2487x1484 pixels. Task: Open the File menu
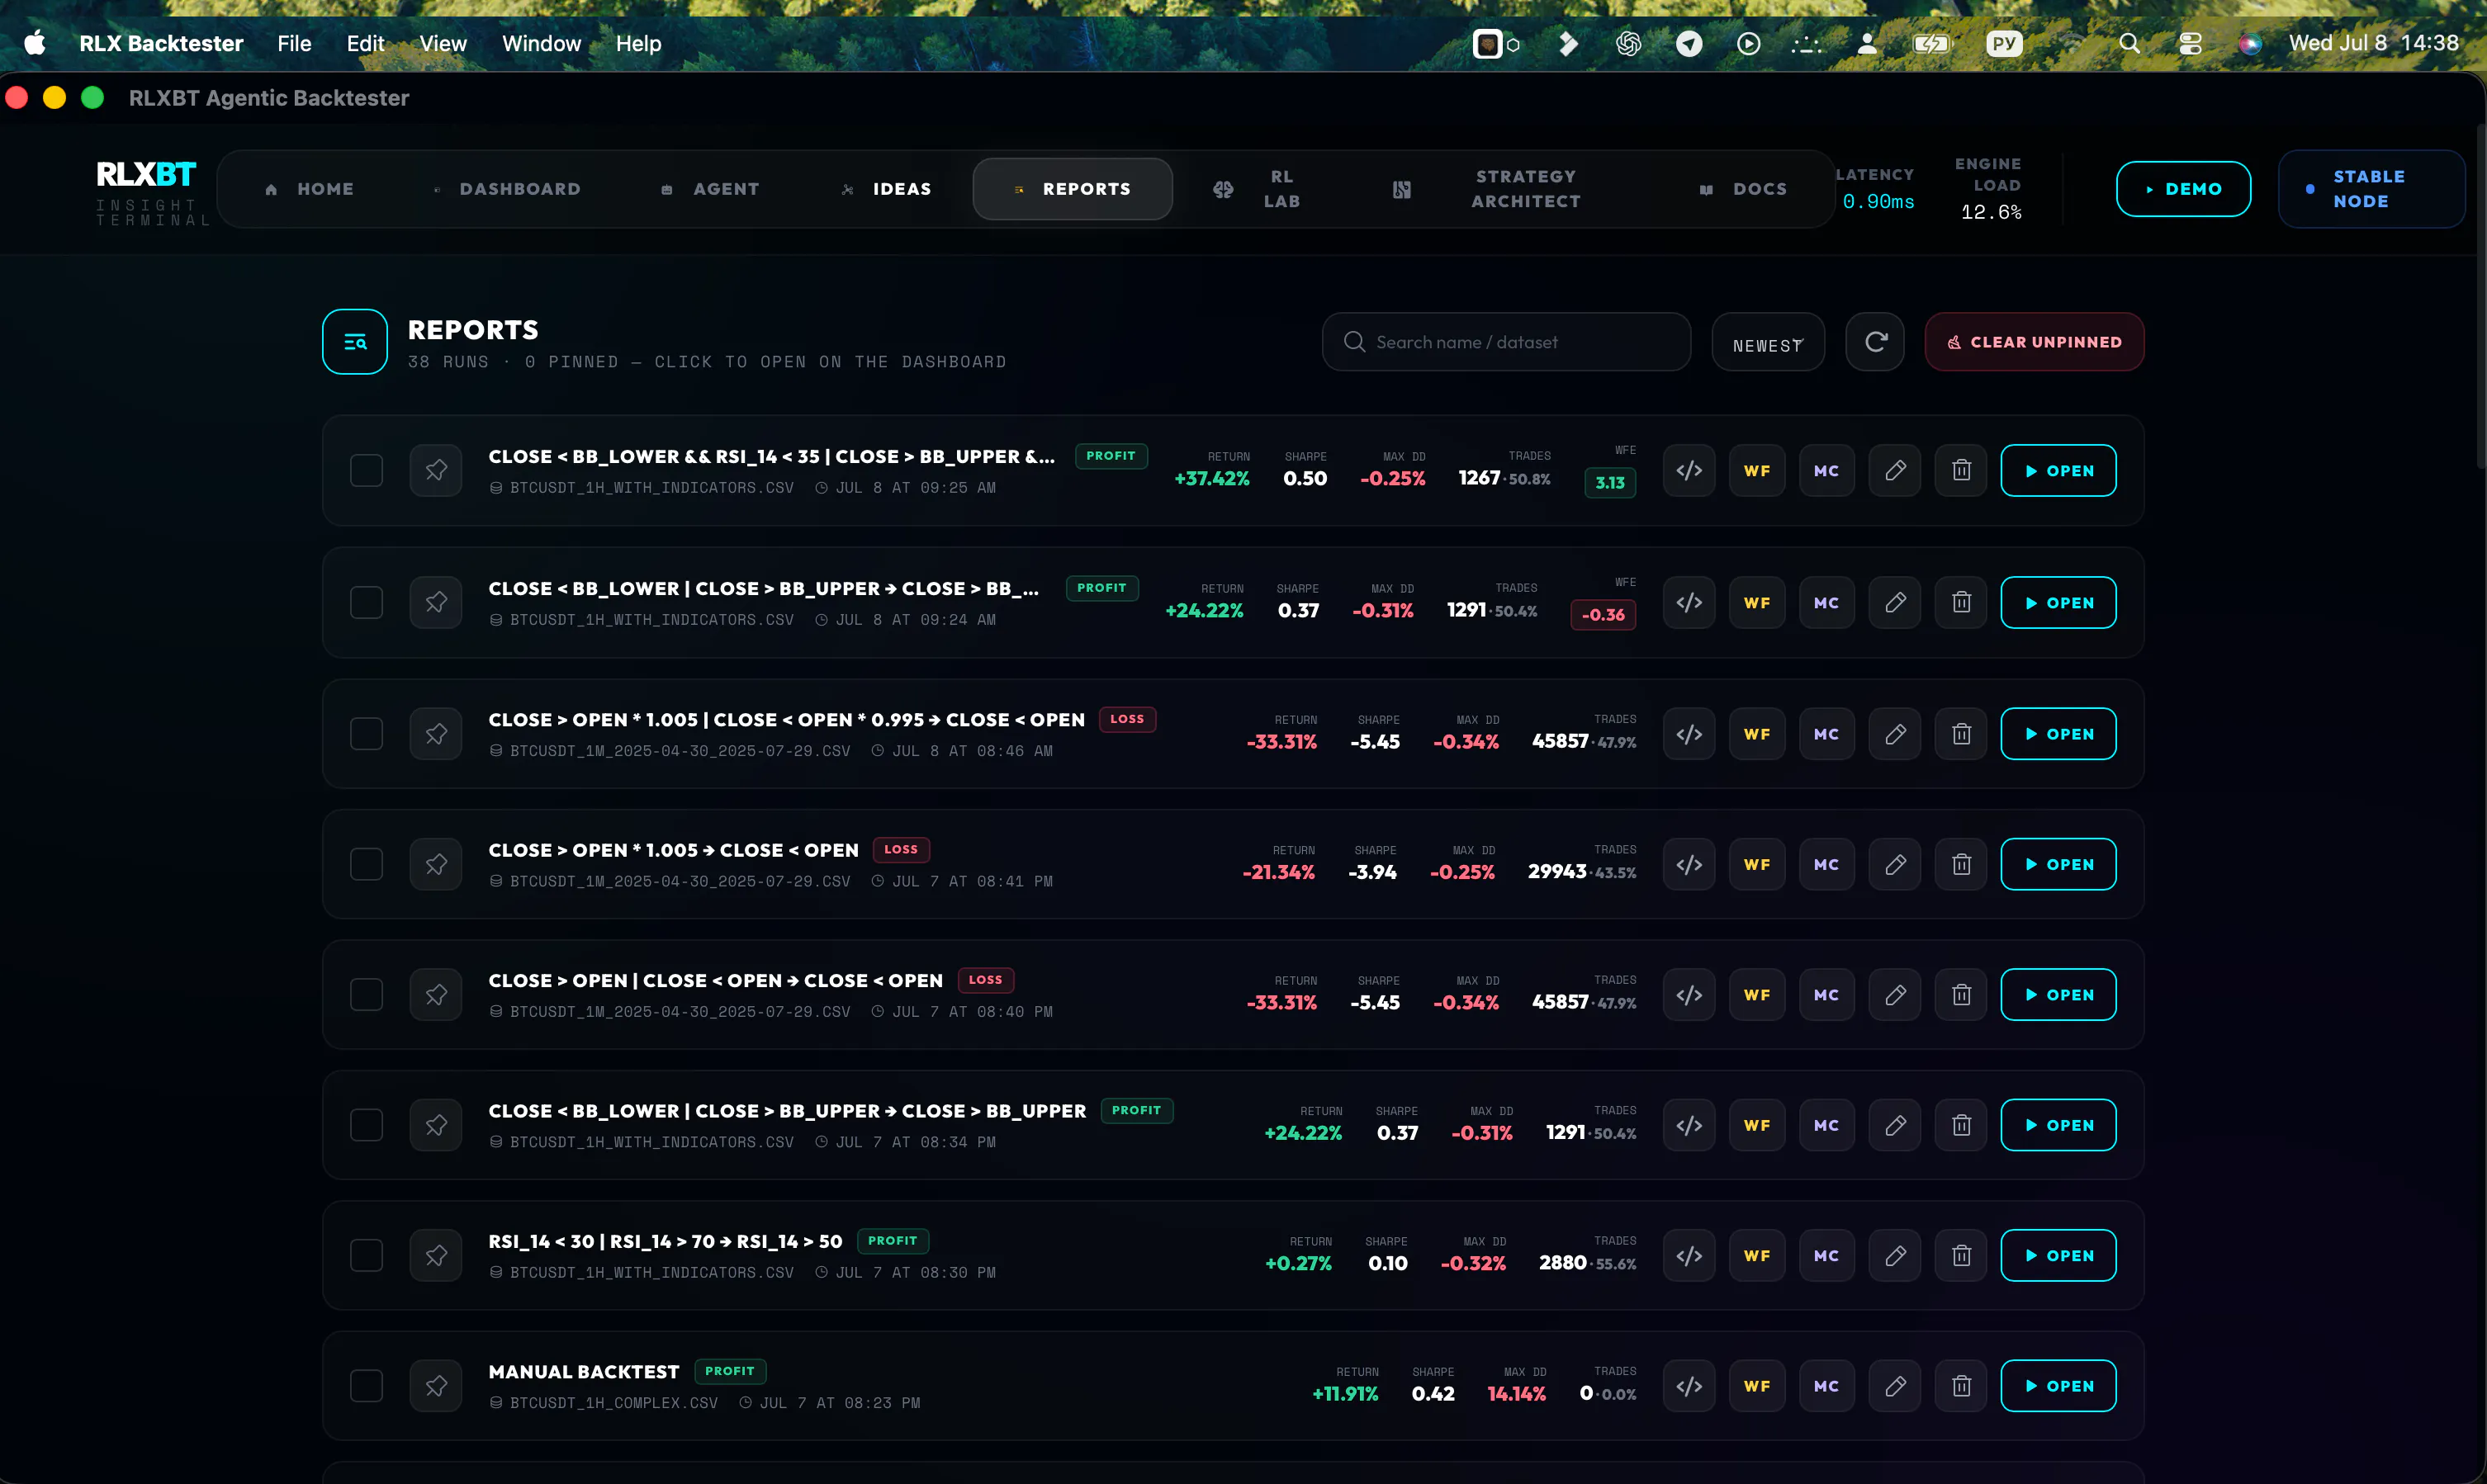pyautogui.click(x=294, y=43)
